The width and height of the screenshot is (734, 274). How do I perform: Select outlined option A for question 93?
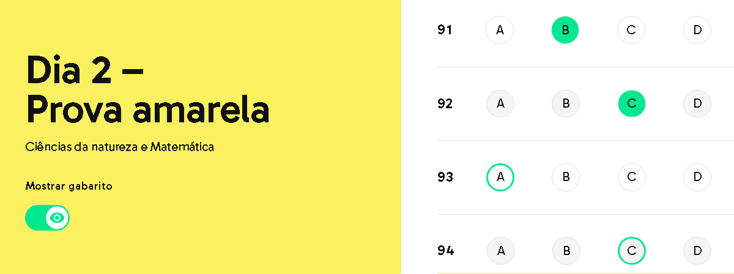tap(500, 177)
